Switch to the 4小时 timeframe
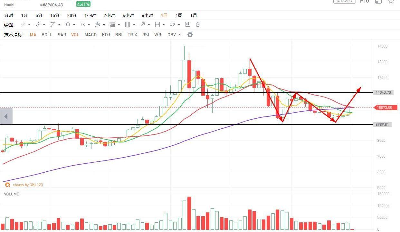 pos(128,15)
